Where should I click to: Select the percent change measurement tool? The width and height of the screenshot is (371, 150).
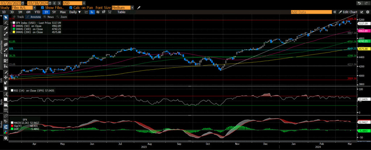[x=5, y=67]
